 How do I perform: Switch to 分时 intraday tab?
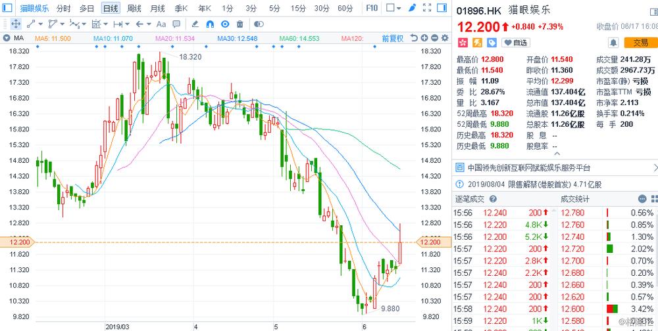pyautogui.click(x=63, y=8)
